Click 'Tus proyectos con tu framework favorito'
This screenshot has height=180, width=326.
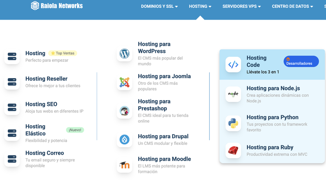click(x=277, y=127)
